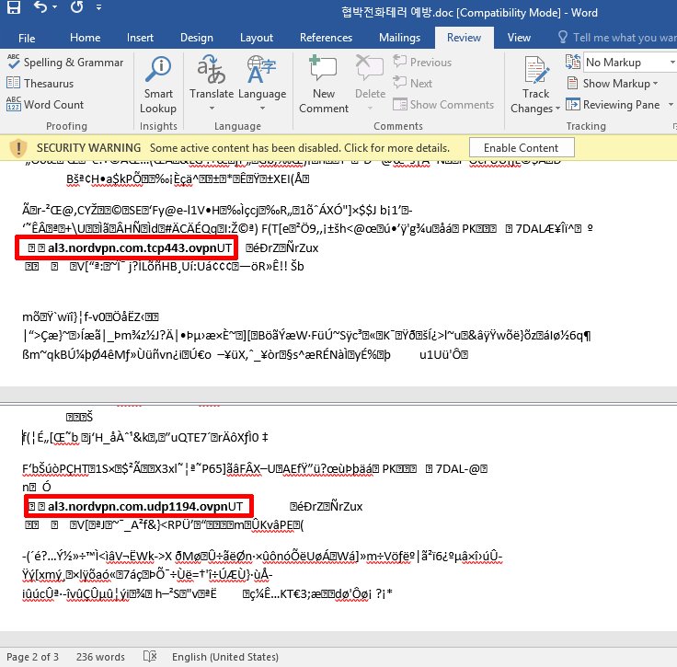677x667 pixels.
Task: Click the Redo/Repeat icon
Action: pyautogui.click(x=77, y=7)
